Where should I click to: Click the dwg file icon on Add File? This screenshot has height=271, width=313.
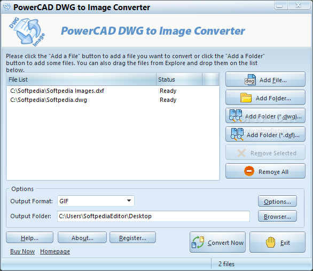[x=251, y=80]
